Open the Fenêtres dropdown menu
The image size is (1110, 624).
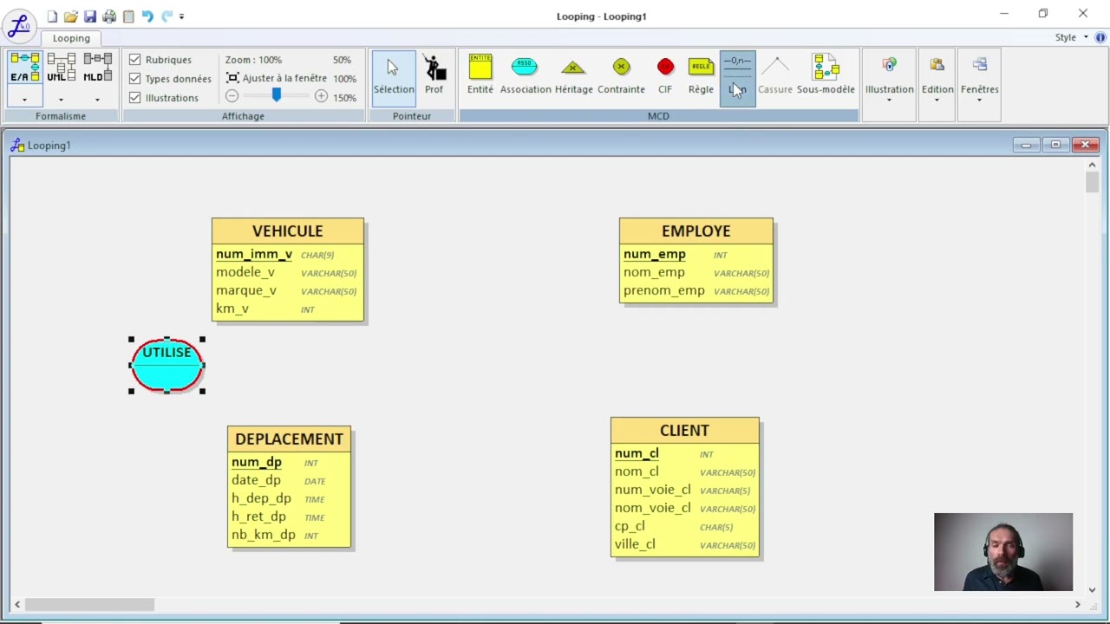979,79
